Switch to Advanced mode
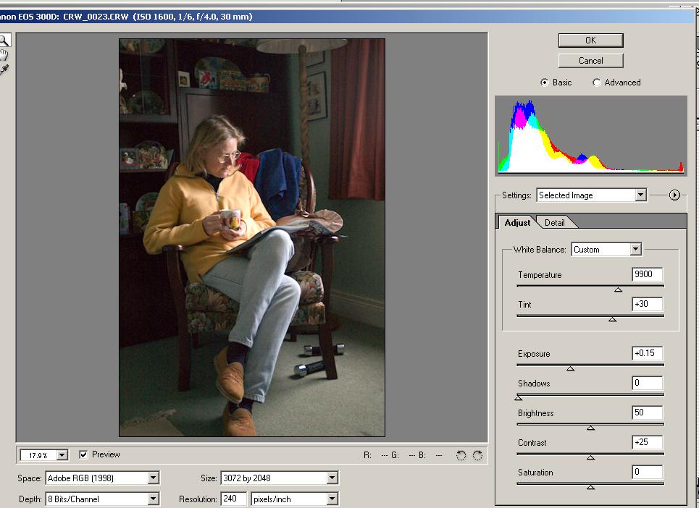 pyautogui.click(x=597, y=82)
